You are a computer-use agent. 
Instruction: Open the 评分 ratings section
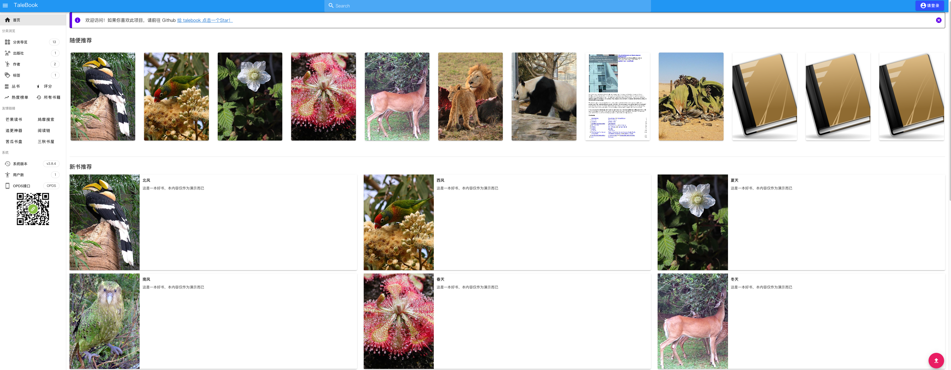pos(47,86)
